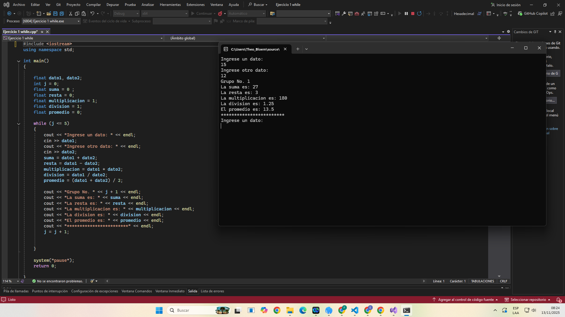Open the toolbox icon in the toolbar
565x317 pixels.
coord(357,14)
